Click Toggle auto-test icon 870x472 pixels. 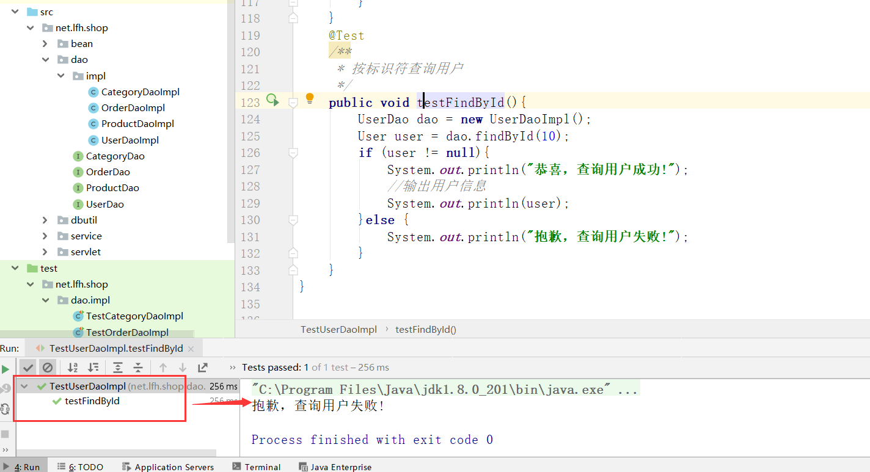(5, 409)
